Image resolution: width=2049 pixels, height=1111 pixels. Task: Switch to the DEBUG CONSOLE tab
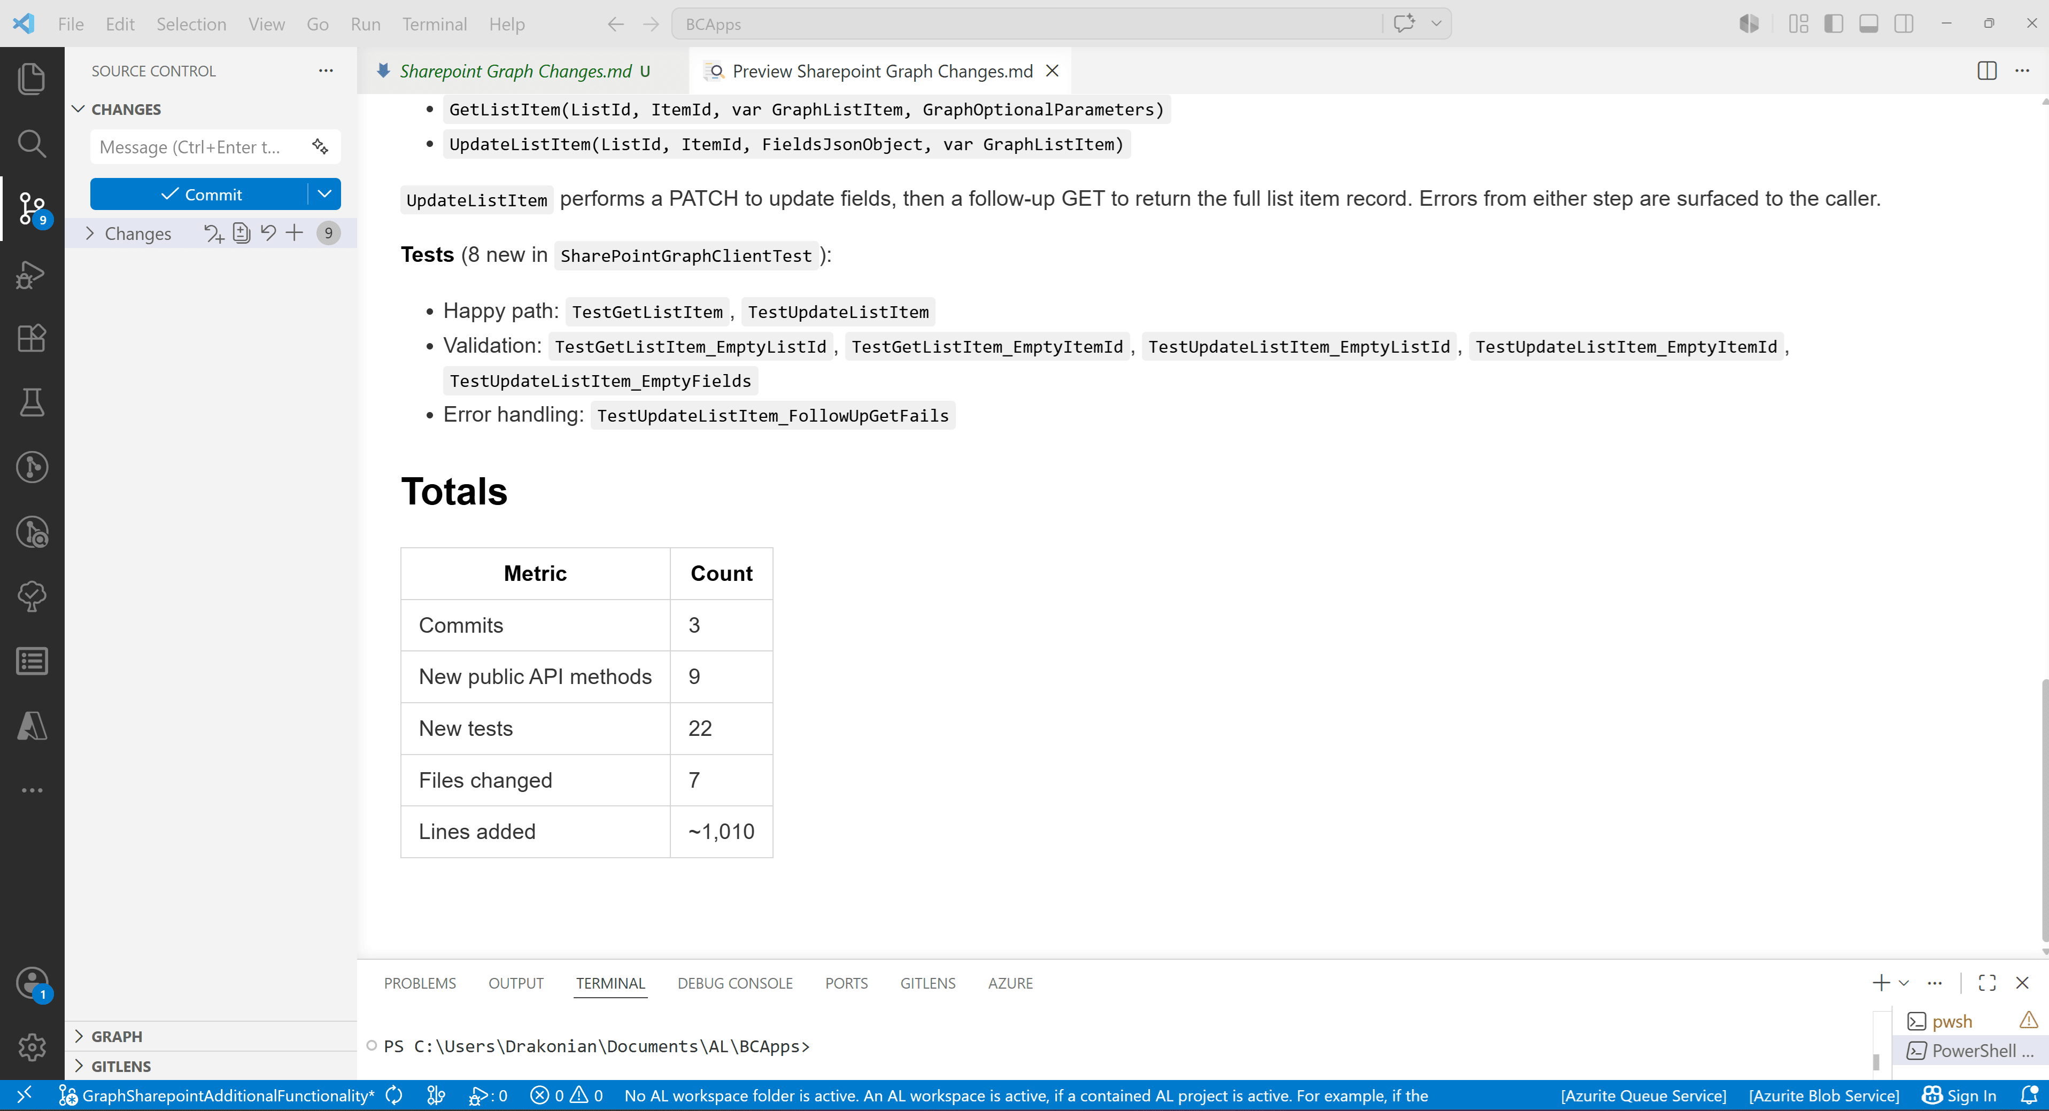(x=735, y=983)
